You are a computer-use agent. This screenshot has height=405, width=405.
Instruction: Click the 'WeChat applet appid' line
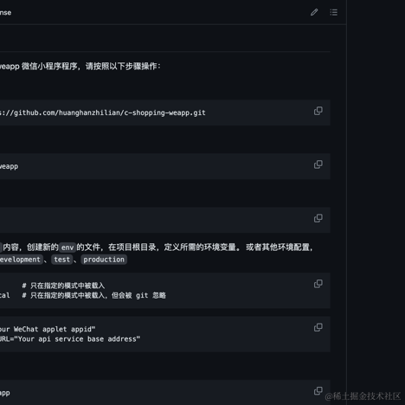click(x=48, y=329)
